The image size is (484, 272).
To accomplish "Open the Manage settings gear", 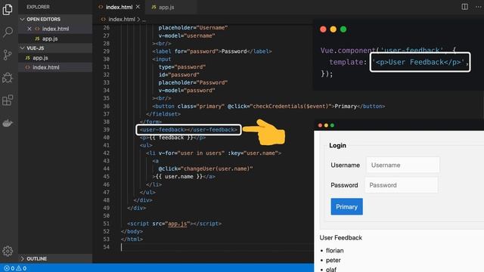I will click(8, 251).
